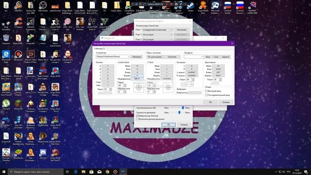This screenshot has height=175, width=311.
Task: Open the Порт 1 controller dropdown
Action: click(x=157, y=30)
